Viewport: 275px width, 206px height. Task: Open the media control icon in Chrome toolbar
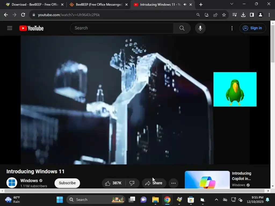[234, 15]
